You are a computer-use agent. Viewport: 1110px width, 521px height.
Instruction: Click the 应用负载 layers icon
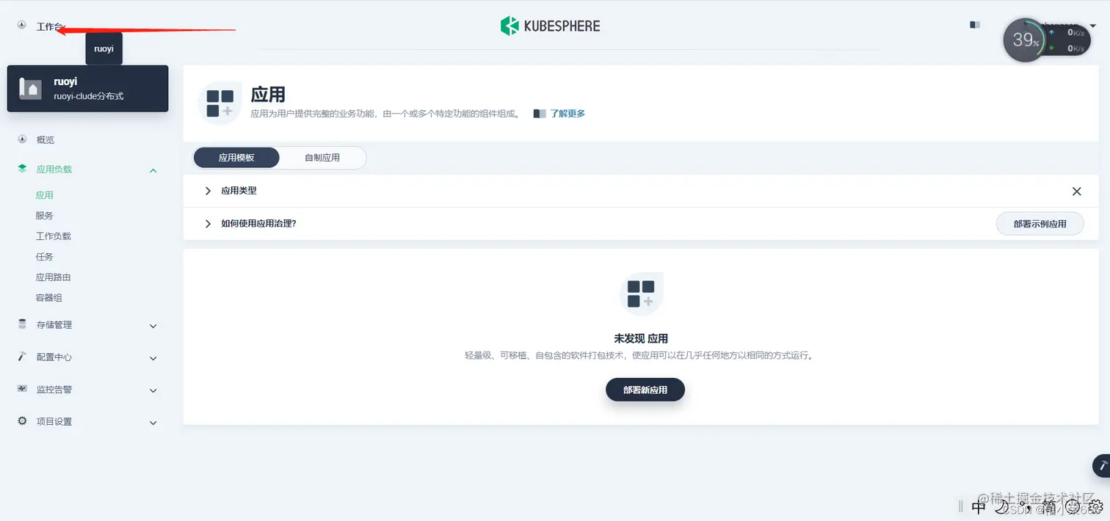tap(22, 169)
